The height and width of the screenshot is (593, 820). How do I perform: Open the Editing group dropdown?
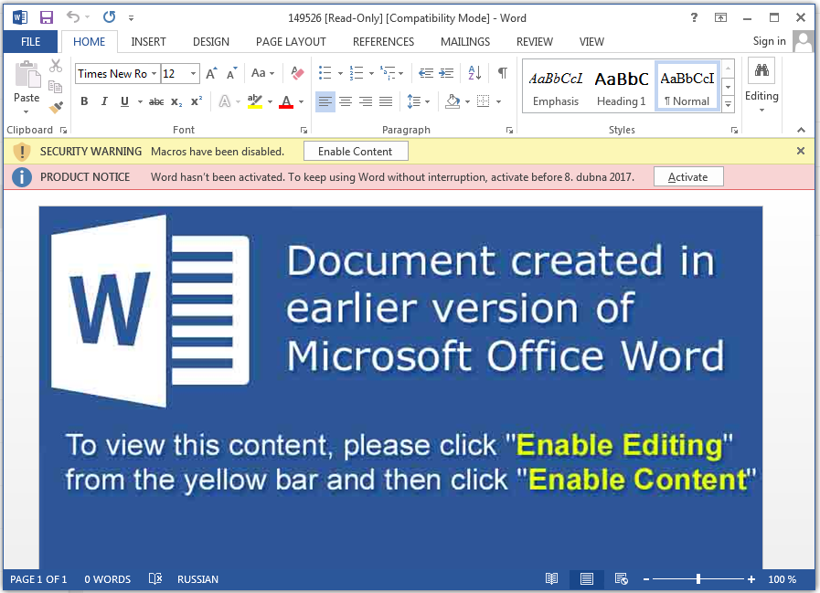[761, 103]
